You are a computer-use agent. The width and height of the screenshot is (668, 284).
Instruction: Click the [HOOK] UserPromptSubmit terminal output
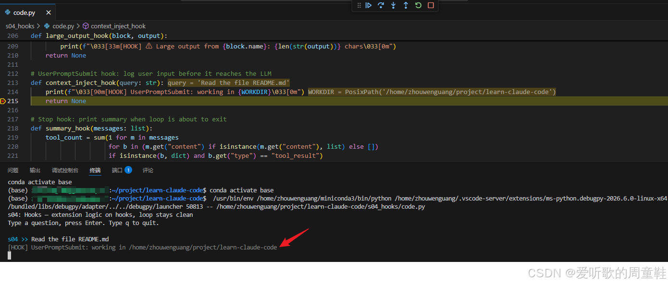point(143,248)
